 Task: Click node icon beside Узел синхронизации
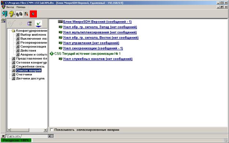(60, 48)
